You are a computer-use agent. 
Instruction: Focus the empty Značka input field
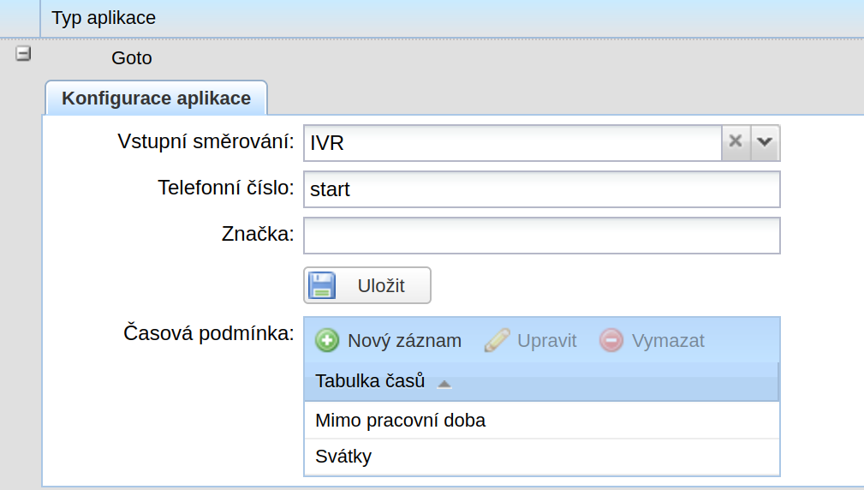click(542, 236)
